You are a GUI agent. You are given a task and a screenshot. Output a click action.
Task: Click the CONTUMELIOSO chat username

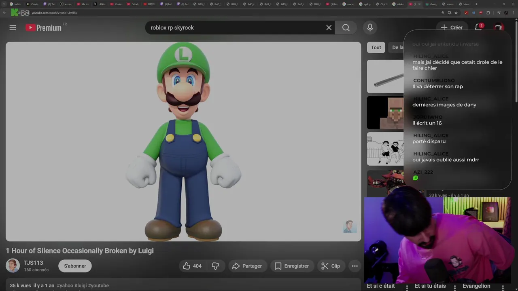(434, 80)
